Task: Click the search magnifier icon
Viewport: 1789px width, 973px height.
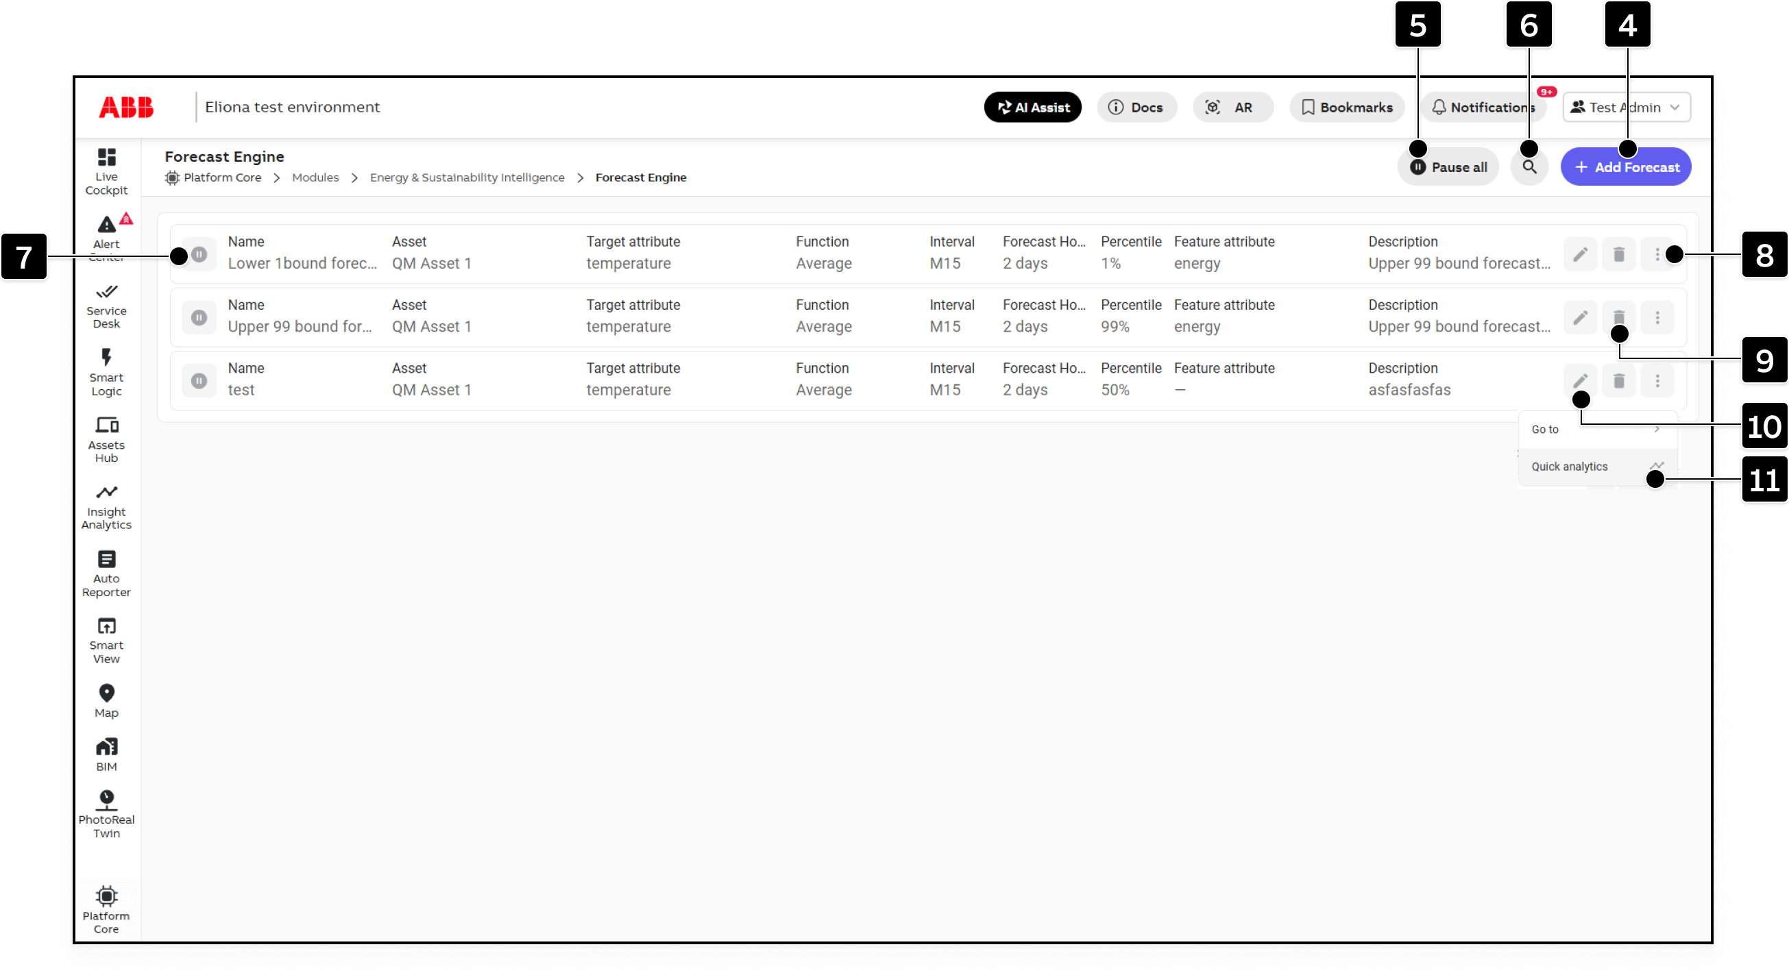Action: coord(1529,167)
